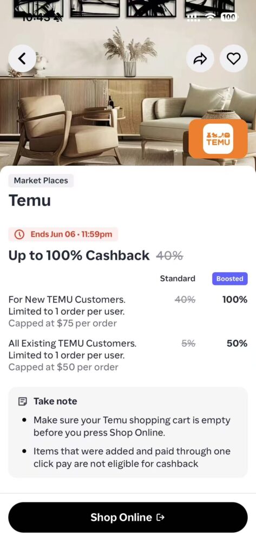The image size is (256, 555).
Task: Open the Shop Online button
Action: click(128, 518)
